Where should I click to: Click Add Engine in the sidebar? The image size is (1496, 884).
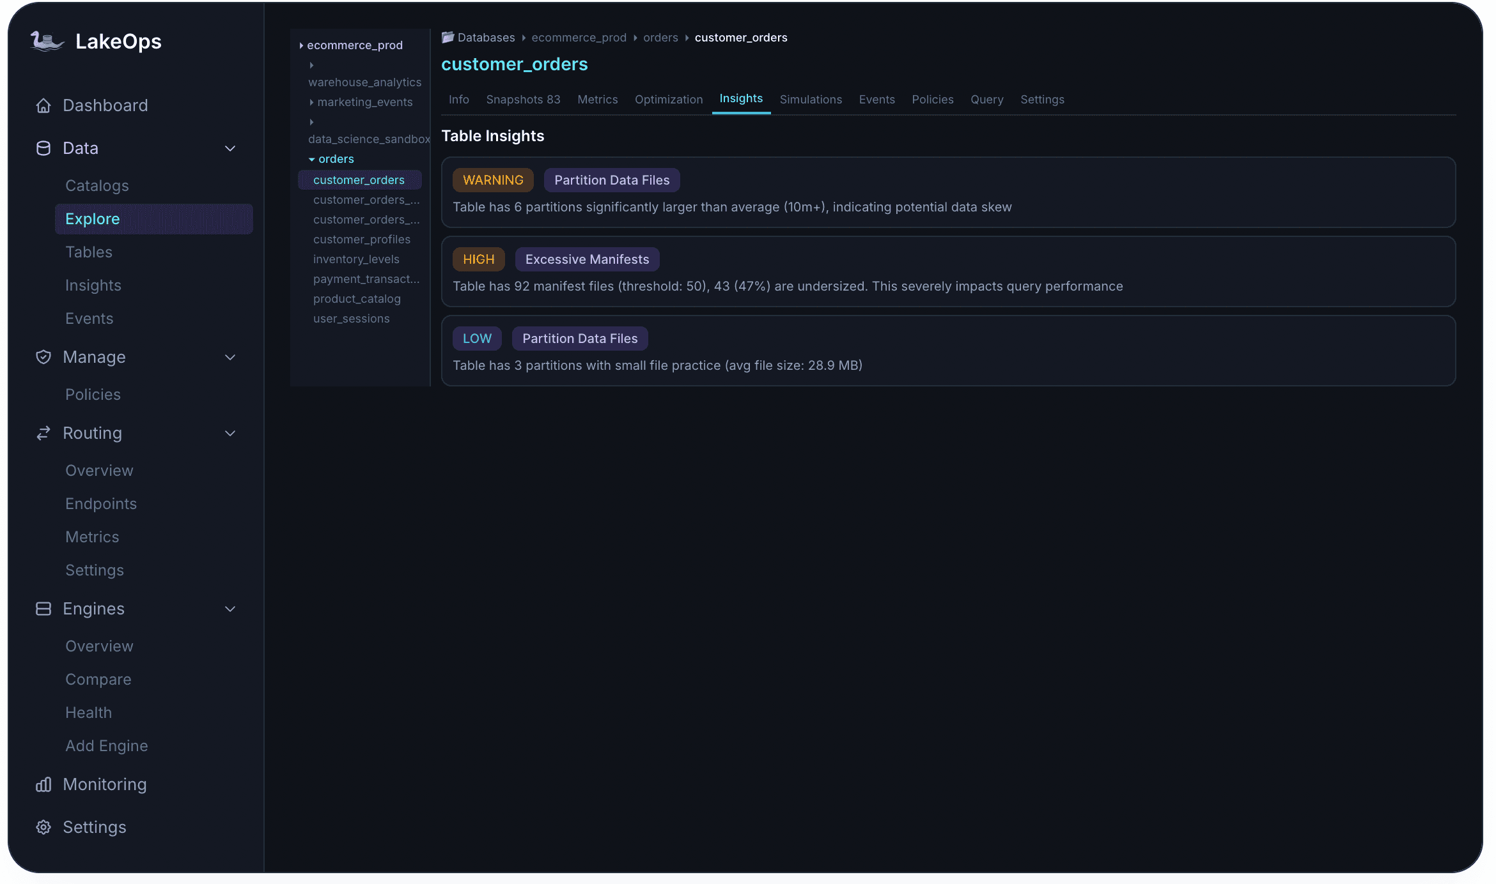point(107,746)
